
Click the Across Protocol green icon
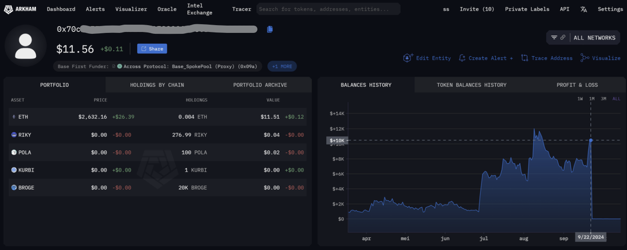[x=120, y=66]
